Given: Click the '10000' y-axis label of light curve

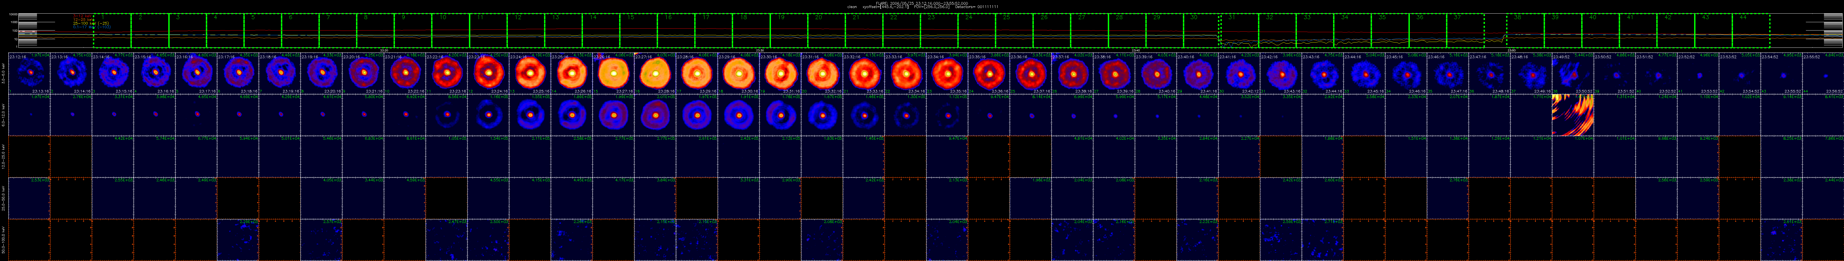Looking at the screenshot, I should pos(13,15).
